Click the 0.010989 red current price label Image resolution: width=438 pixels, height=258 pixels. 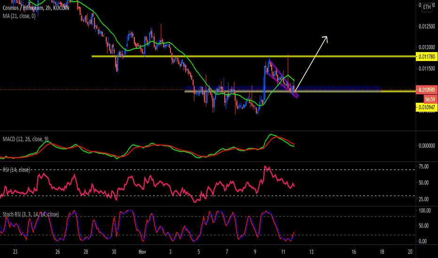(x=427, y=90)
